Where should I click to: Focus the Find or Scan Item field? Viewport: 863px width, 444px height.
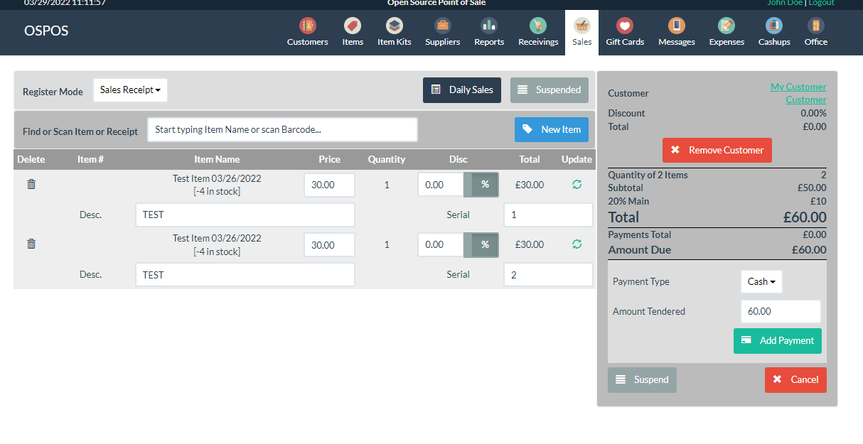[x=282, y=129]
